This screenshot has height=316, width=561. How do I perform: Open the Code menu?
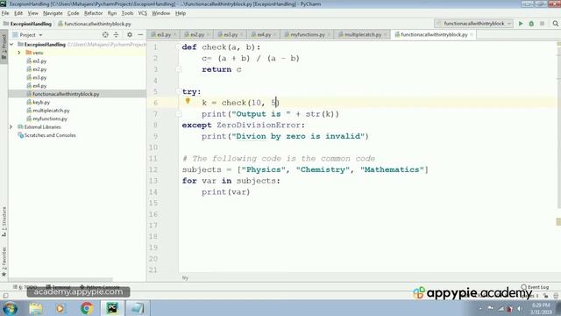(x=73, y=13)
